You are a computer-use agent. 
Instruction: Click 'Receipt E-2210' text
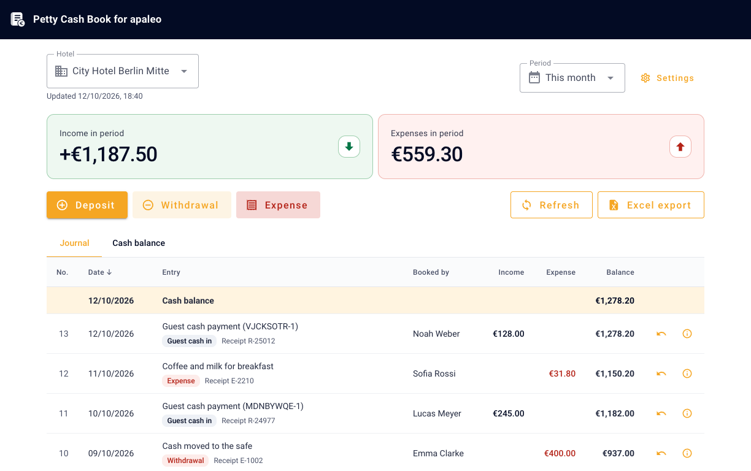click(229, 381)
